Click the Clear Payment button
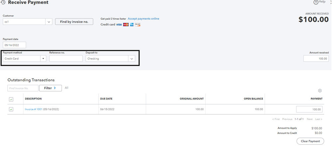 pyautogui.click(x=310, y=141)
